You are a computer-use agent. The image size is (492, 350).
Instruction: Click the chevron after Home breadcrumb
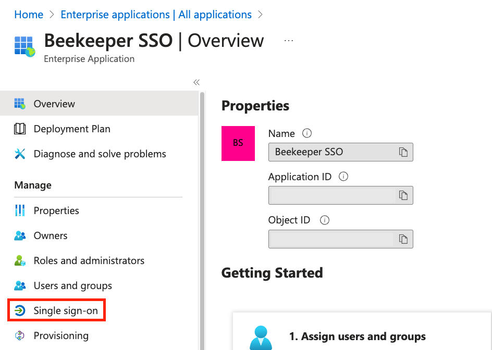[52, 15]
